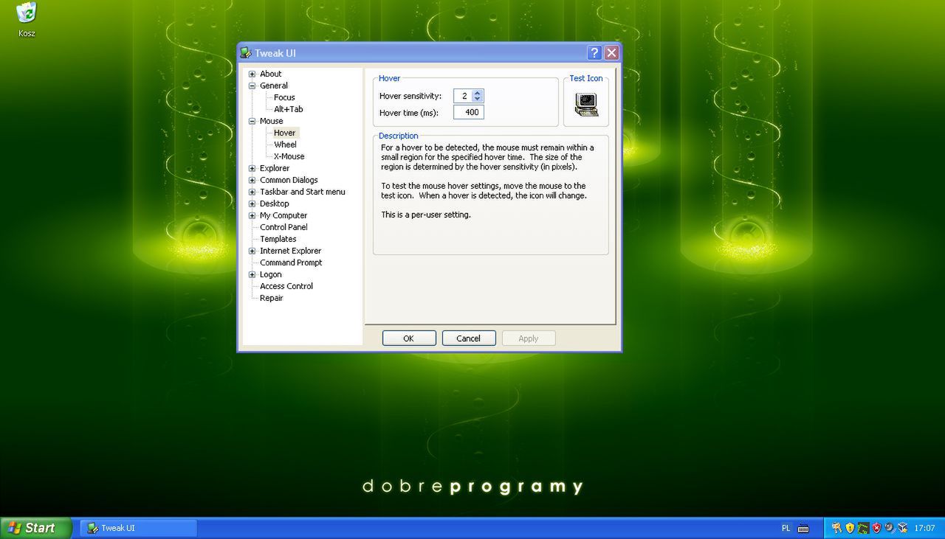Expand the About tree node

pos(252,74)
